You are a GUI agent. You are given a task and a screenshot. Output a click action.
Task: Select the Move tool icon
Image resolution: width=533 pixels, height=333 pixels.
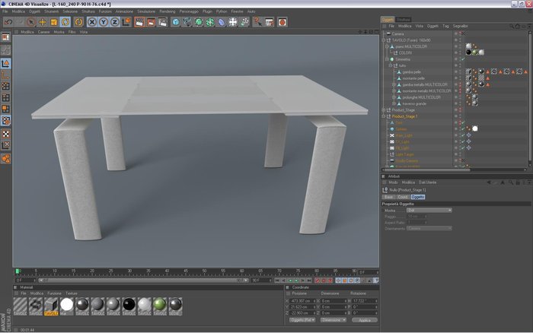pyautogui.click(x=43, y=22)
